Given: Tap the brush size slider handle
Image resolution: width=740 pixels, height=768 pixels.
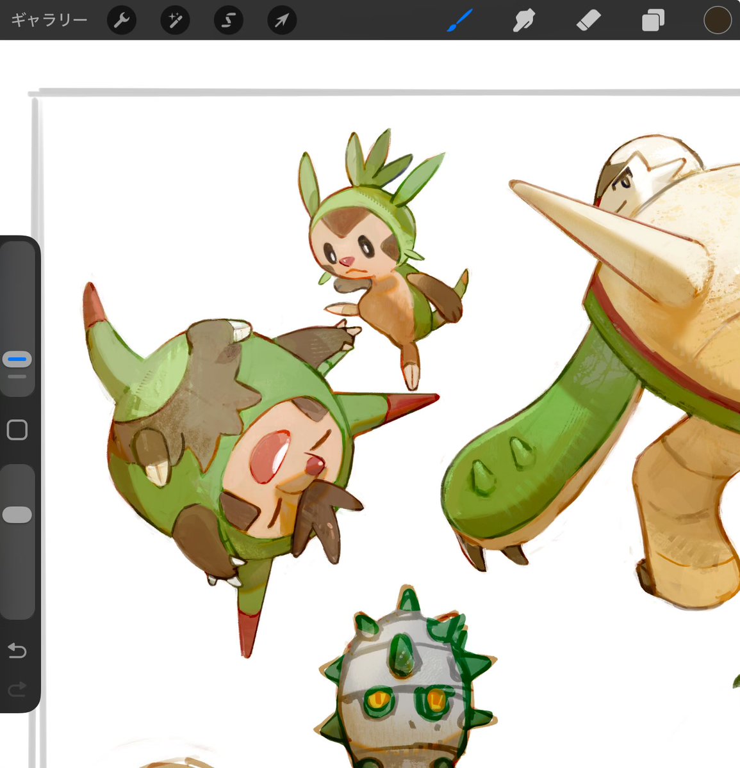Looking at the screenshot, I should pos(17,360).
